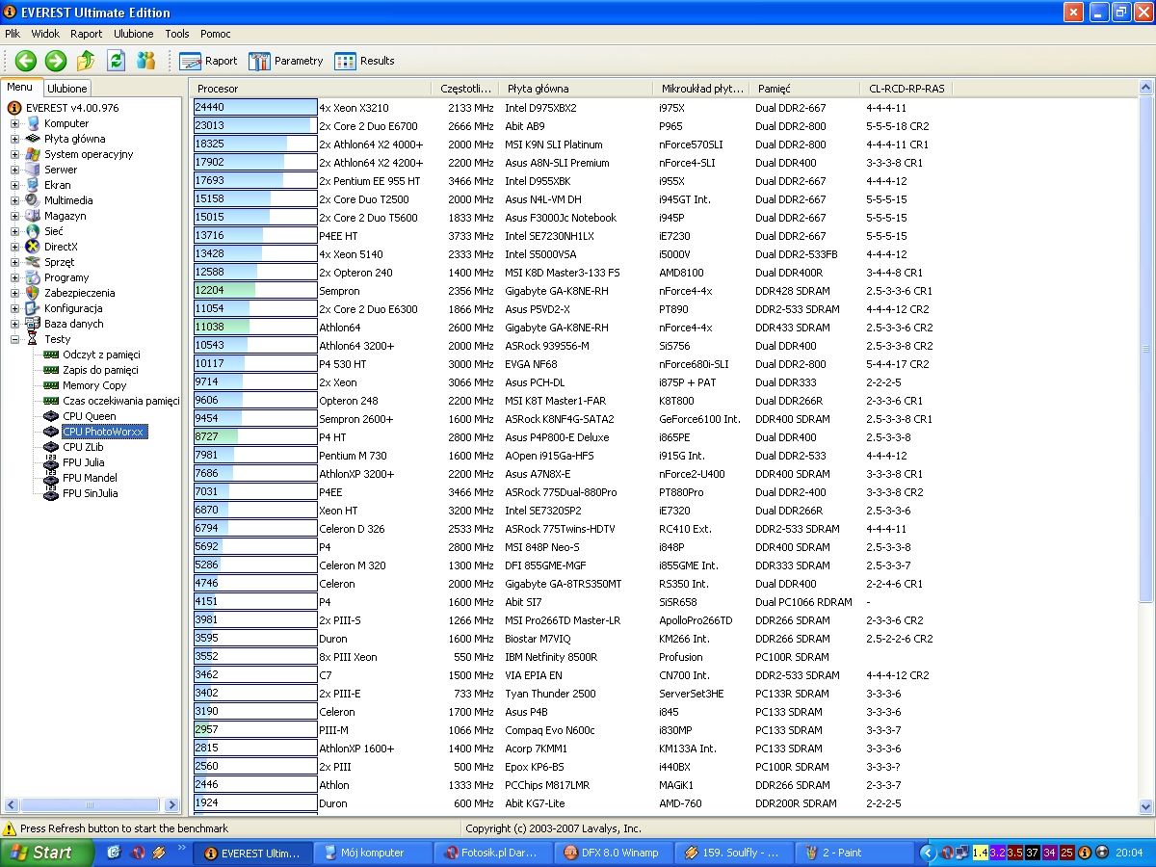
Task: Go forward with the green right arrow
Action: point(56,61)
